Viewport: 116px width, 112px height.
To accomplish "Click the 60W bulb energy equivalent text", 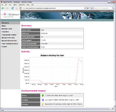I will click(x=64, y=104).
